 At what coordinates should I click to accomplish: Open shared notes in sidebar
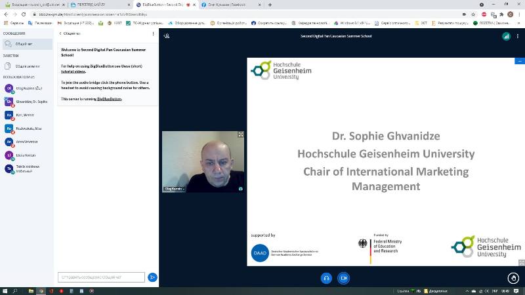coord(28,66)
